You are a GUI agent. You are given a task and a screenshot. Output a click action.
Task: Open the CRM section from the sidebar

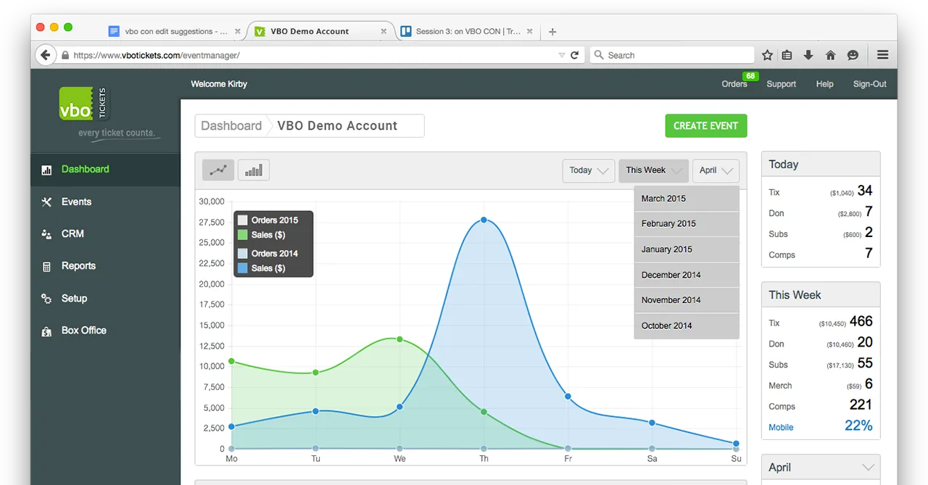pos(47,233)
